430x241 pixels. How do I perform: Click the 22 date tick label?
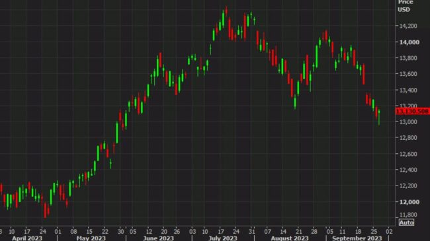105,231
